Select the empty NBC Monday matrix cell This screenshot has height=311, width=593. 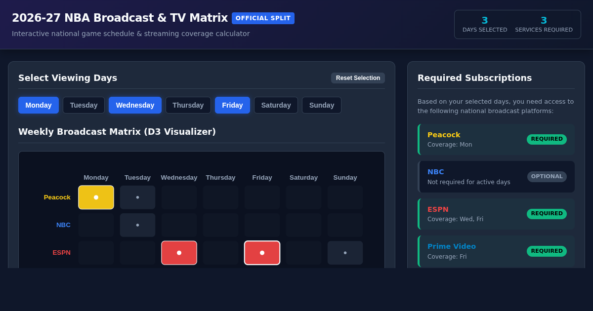click(x=96, y=225)
